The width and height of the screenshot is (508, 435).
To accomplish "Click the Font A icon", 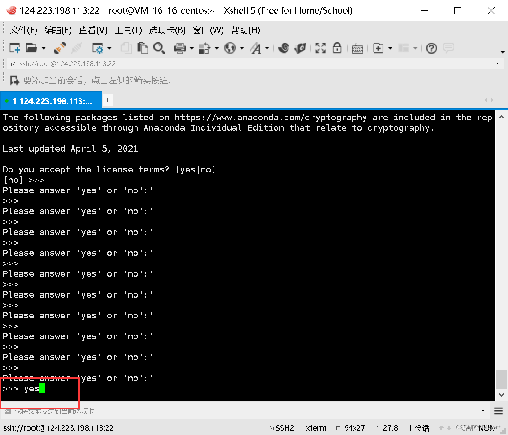I will (x=256, y=48).
